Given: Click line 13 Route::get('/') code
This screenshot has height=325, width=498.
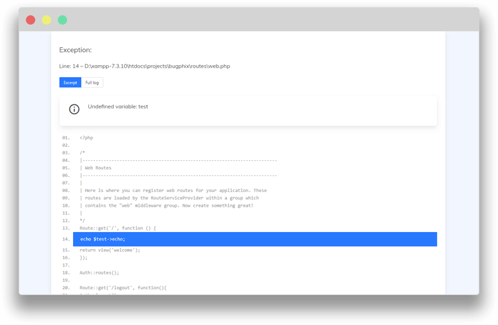Looking at the screenshot, I should coord(118,228).
